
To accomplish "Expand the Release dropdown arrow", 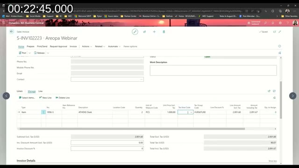I will pos(48,53).
